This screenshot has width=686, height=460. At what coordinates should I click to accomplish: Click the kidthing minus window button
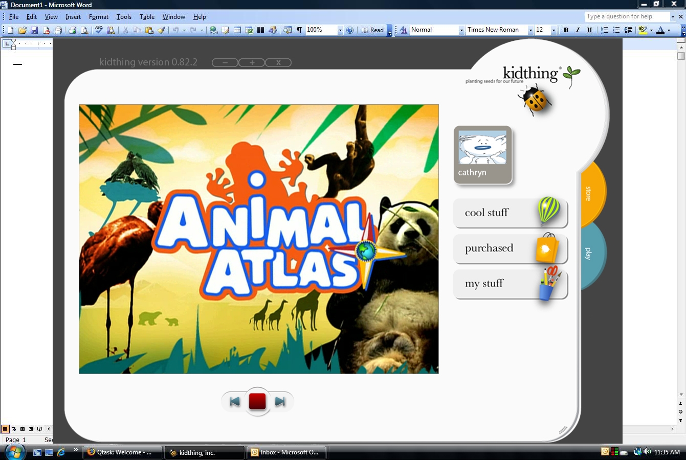click(x=225, y=63)
